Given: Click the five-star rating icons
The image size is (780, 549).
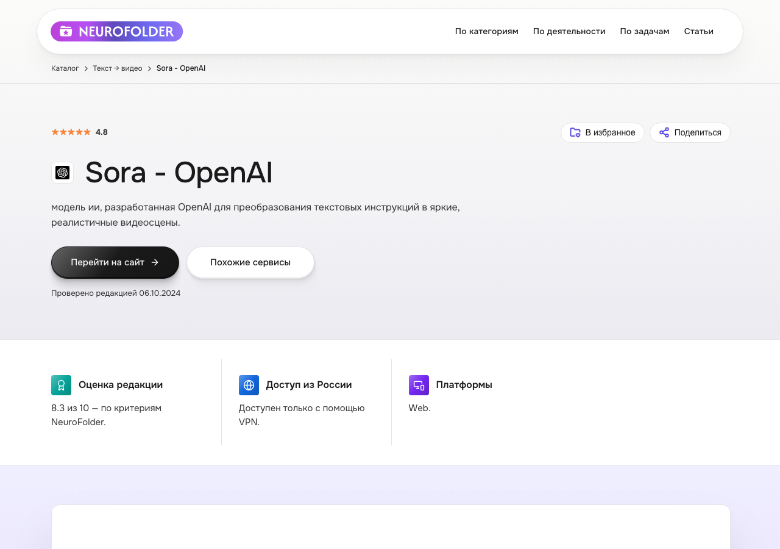Looking at the screenshot, I should tap(71, 132).
